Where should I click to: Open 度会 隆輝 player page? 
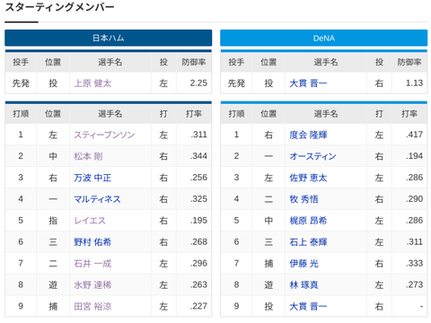[308, 135]
